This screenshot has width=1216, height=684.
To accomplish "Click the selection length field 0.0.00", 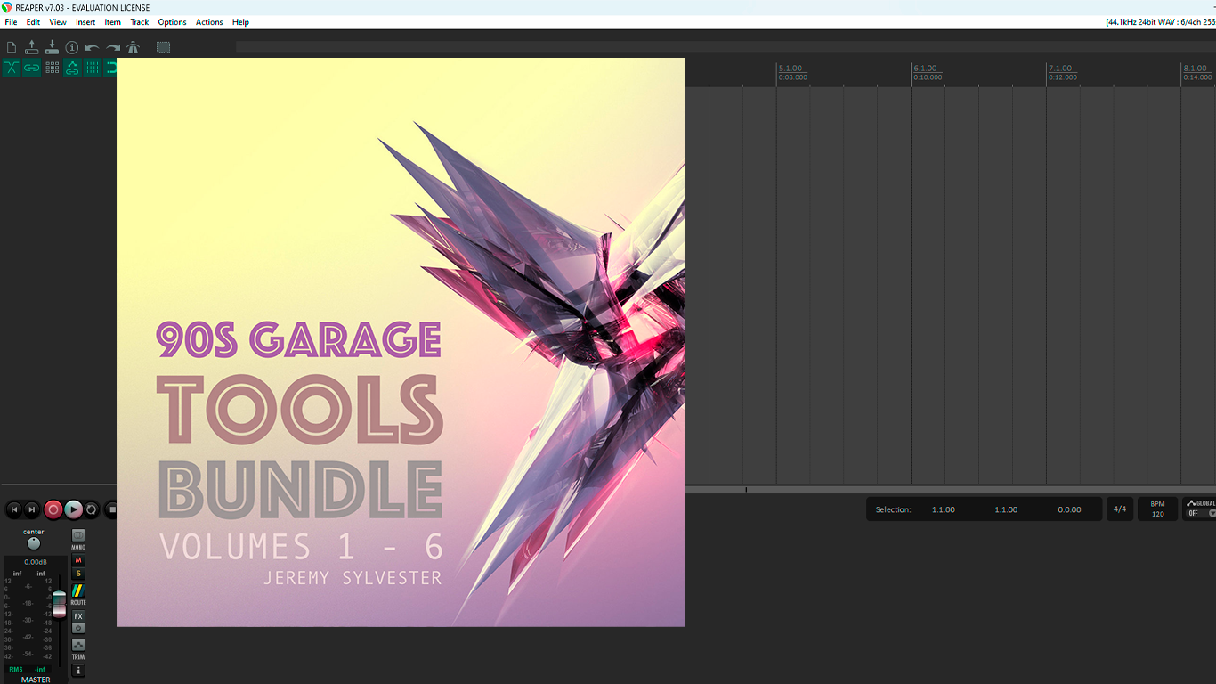I will [x=1069, y=509].
